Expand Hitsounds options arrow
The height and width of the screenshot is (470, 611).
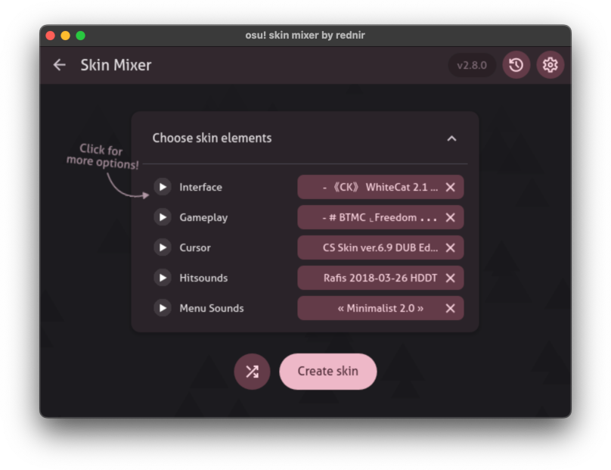163,278
